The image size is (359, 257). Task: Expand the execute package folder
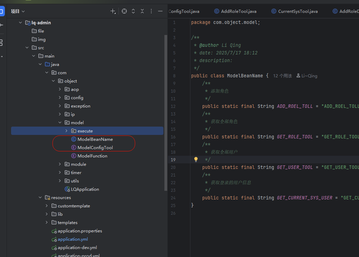[x=66, y=131]
